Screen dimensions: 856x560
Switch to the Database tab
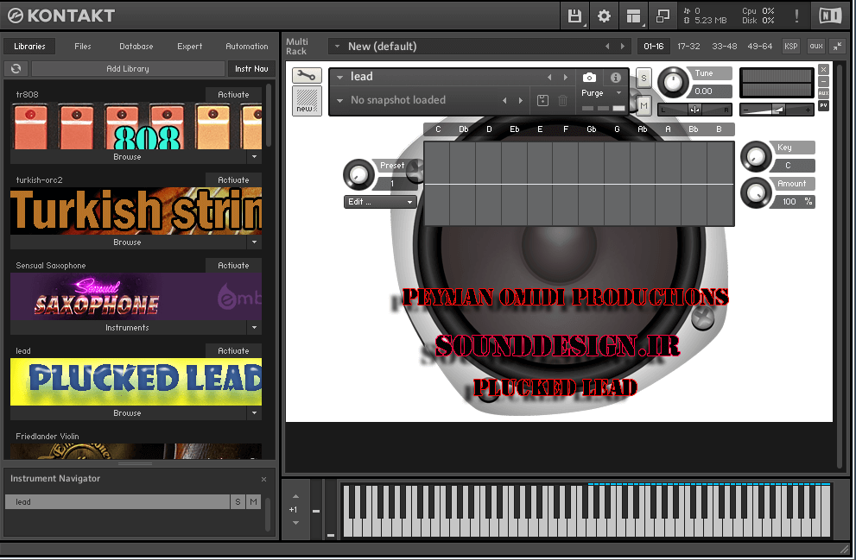pyautogui.click(x=136, y=47)
